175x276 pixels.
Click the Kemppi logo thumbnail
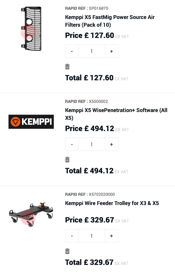click(x=31, y=122)
